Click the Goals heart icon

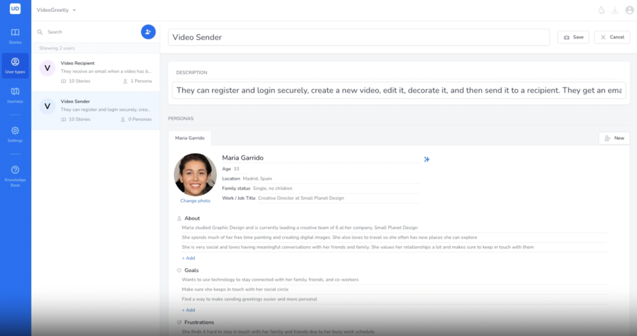click(179, 271)
